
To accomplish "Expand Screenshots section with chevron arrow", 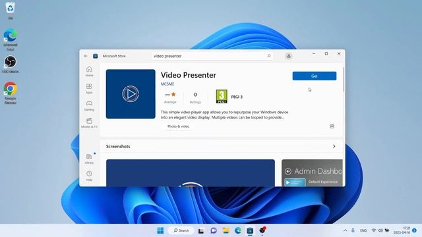I will point(334,146).
